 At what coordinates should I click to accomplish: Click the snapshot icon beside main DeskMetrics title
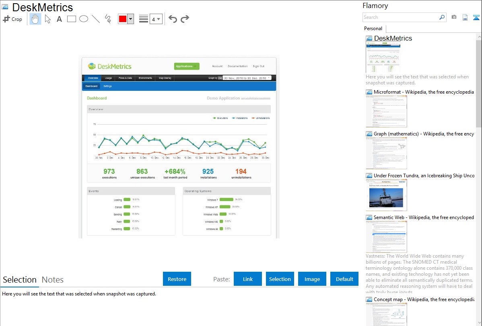[5, 7]
